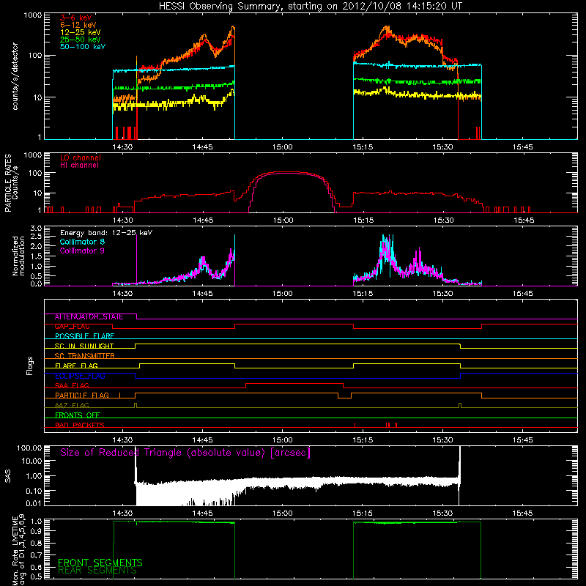
Task: Click the '15:15' tick under the modulation panel
Action: (x=363, y=294)
